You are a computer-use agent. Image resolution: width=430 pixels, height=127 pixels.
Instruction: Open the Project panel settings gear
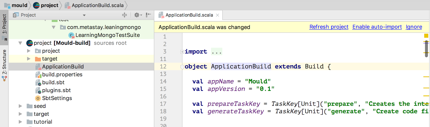[x=137, y=15]
